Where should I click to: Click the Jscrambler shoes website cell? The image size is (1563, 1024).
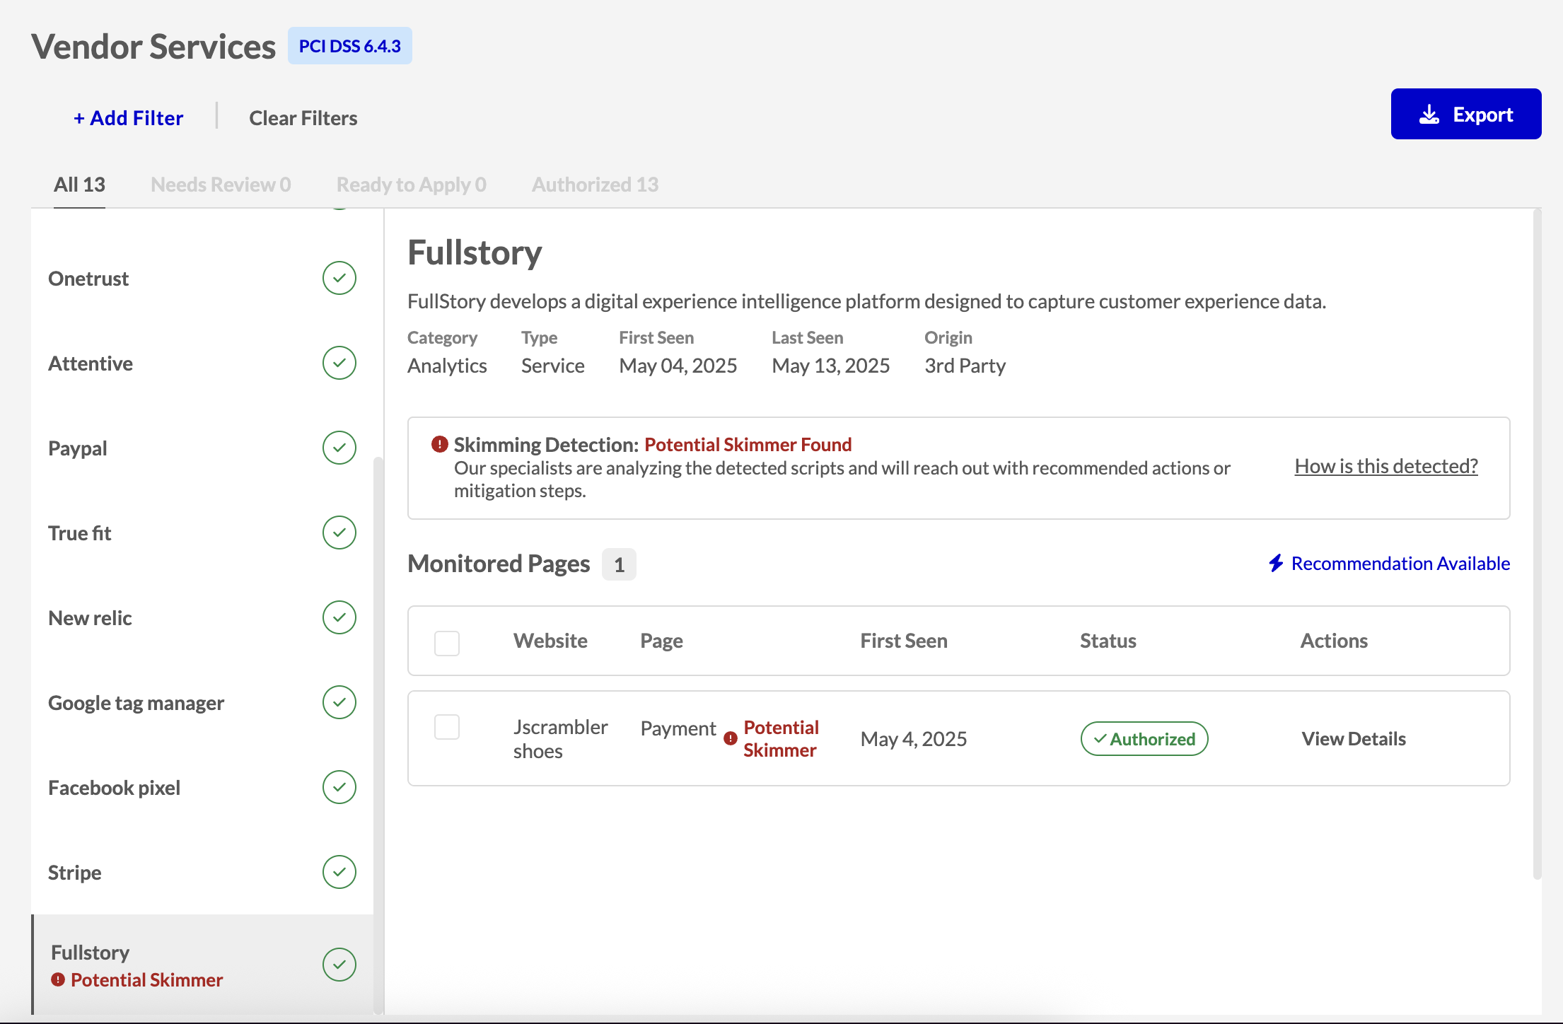tap(560, 738)
